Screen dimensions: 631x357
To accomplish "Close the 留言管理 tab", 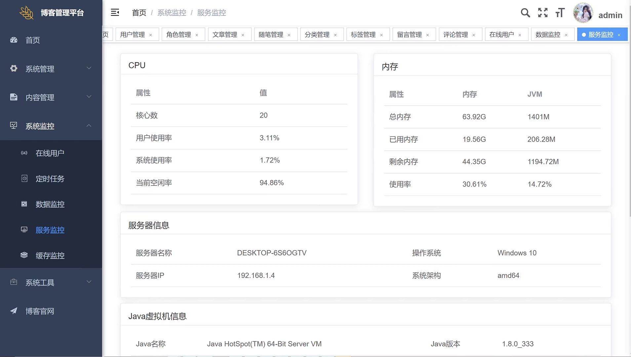I will click(x=427, y=35).
